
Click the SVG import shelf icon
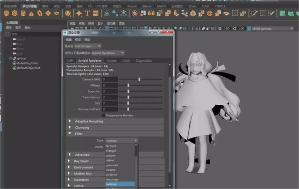pos(95,14)
